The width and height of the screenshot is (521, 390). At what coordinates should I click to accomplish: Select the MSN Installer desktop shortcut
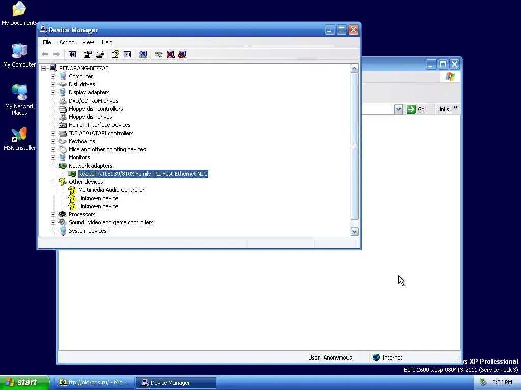(x=19, y=139)
